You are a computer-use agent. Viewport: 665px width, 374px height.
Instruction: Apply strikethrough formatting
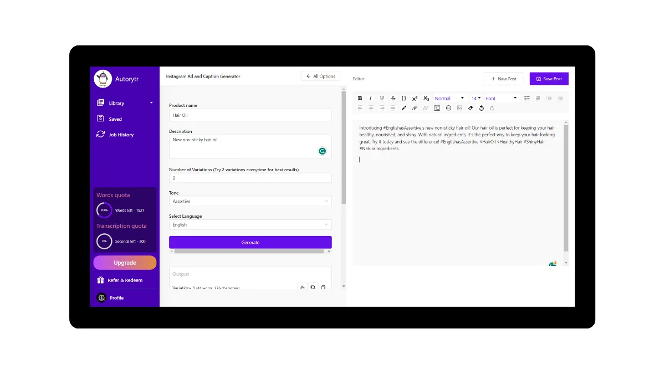pyautogui.click(x=393, y=98)
